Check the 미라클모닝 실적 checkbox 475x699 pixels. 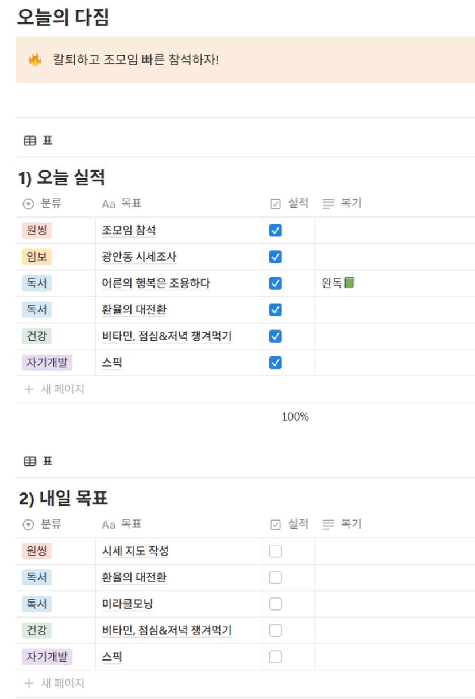point(276,604)
